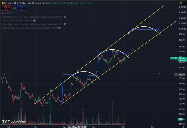Click the green market status dot
The image size is (187, 128).
pos(44,3)
